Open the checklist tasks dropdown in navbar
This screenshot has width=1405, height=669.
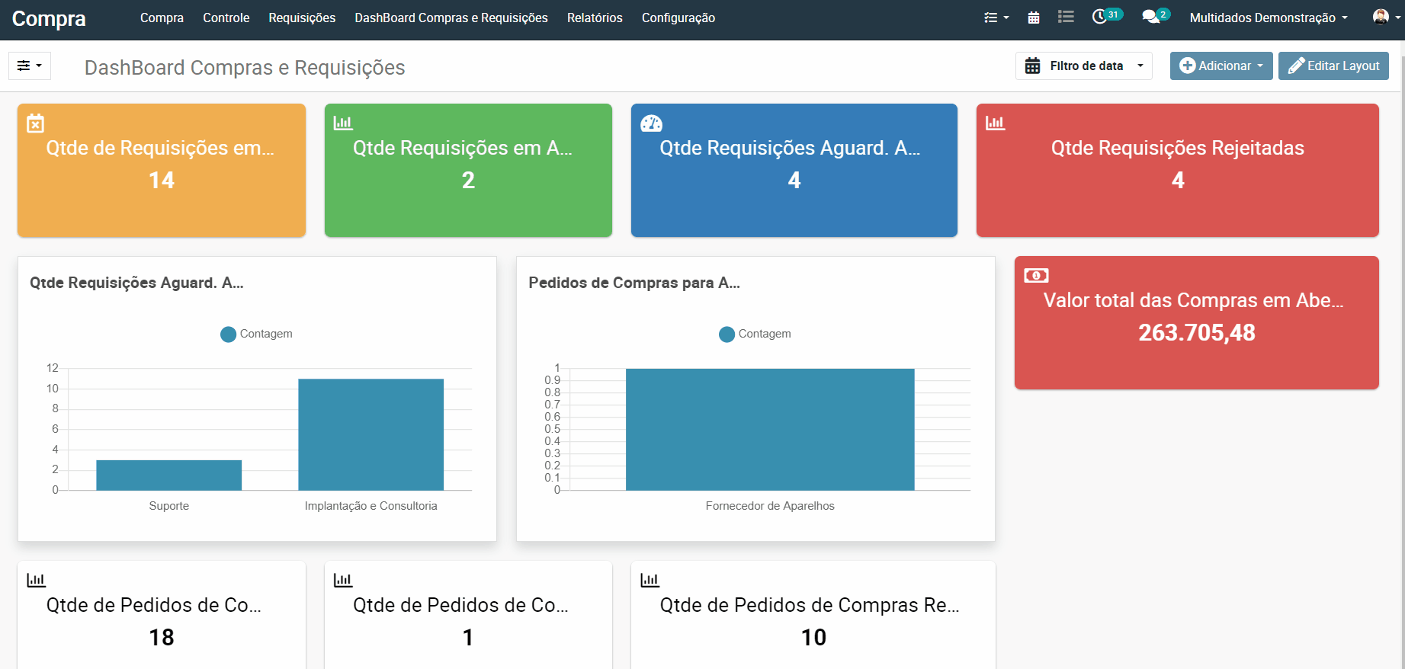996,18
